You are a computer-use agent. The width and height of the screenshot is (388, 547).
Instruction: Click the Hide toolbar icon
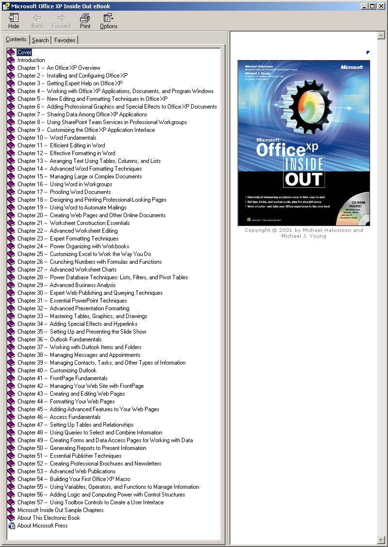(x=14, y=21)
